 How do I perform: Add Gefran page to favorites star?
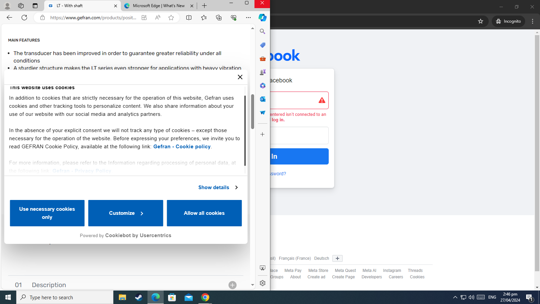171,18
